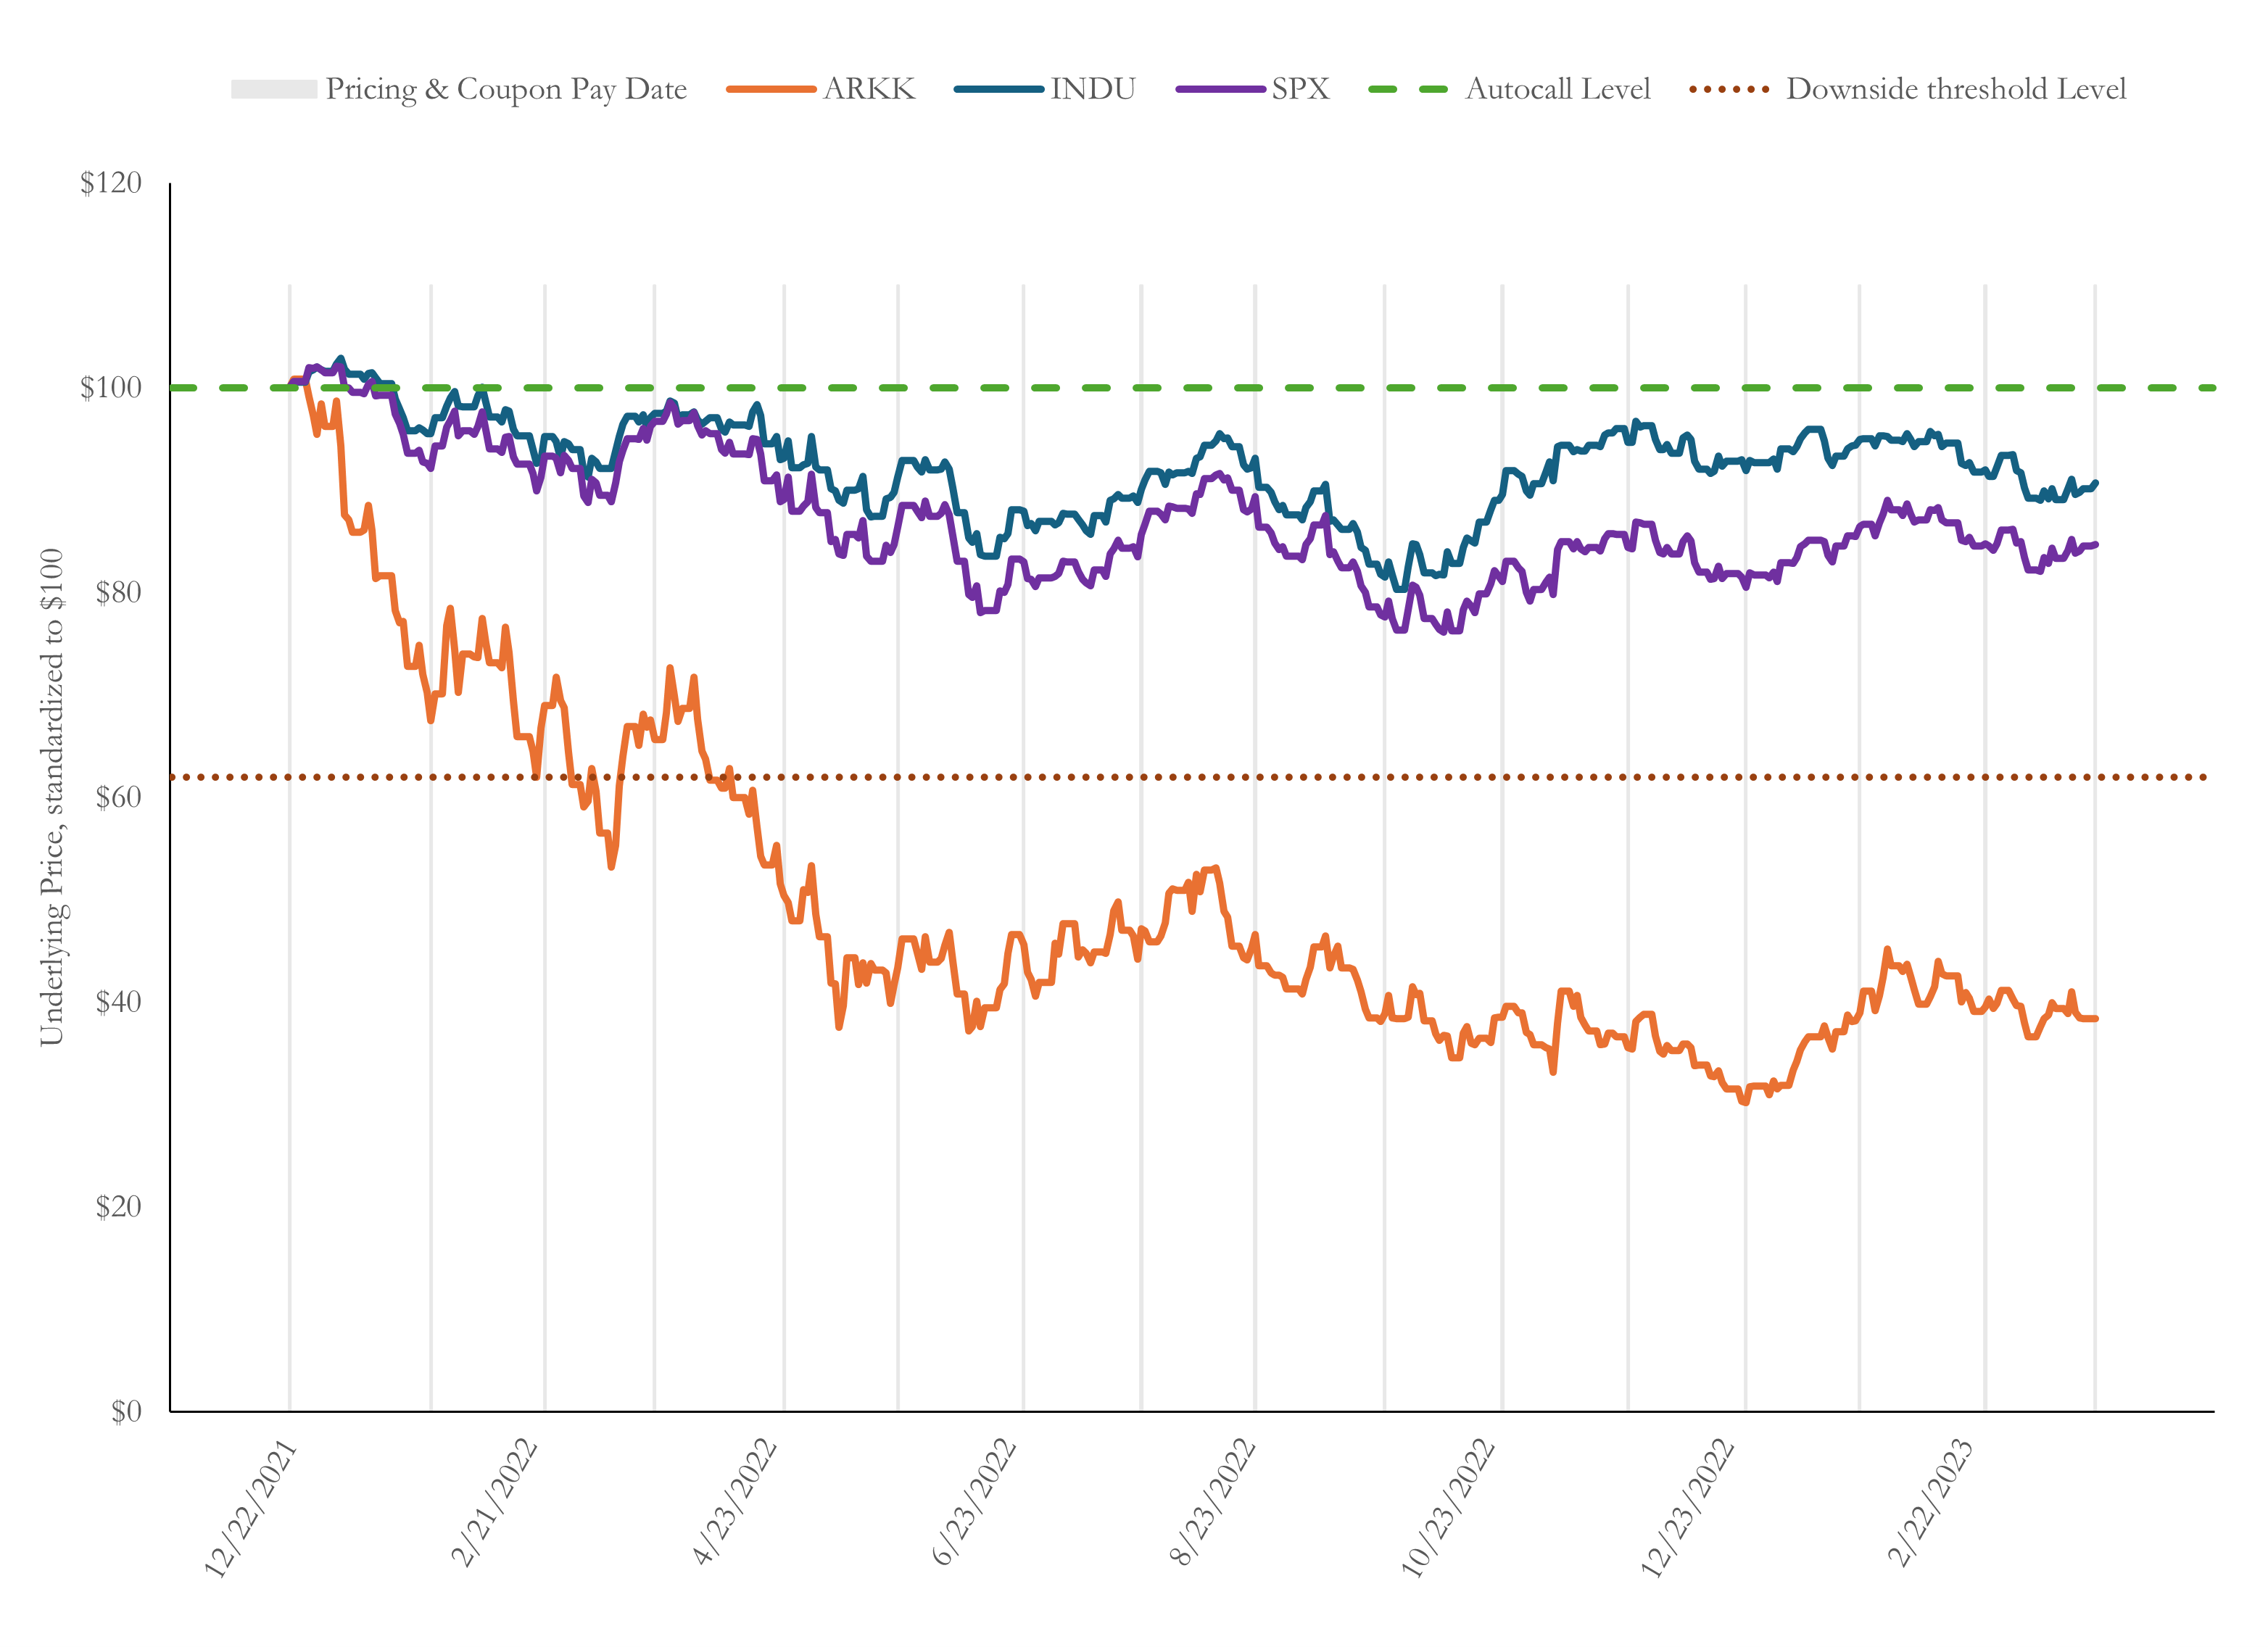Select the "Autocall Level" legend label
The width and height of the screenshot is (2268, 1647).
1557,89
